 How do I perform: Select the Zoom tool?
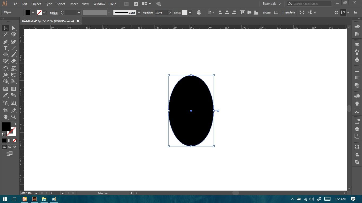(14, 117)
